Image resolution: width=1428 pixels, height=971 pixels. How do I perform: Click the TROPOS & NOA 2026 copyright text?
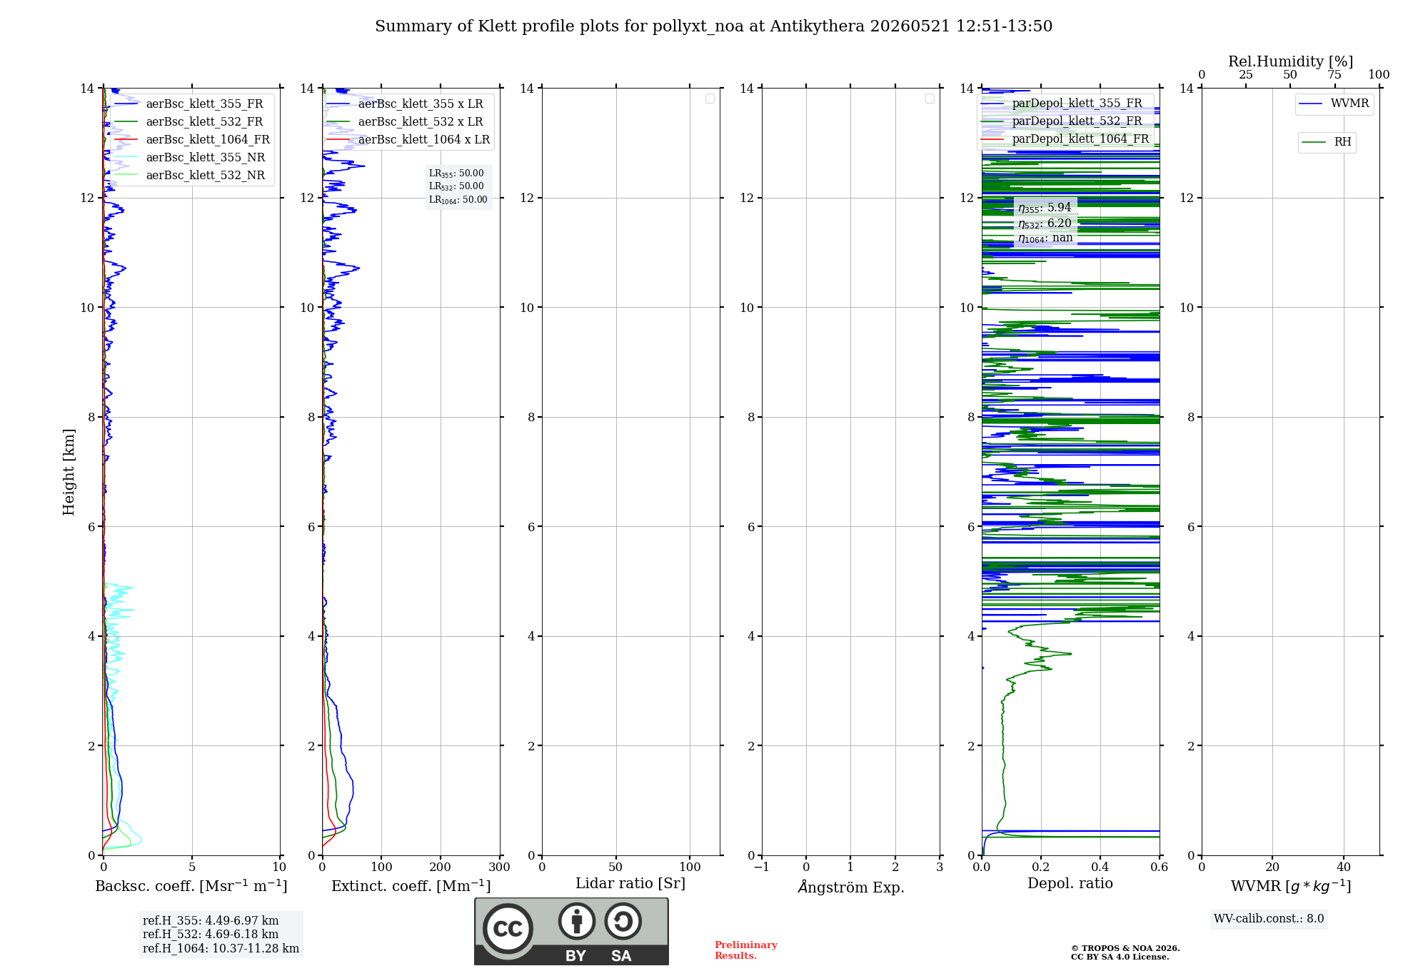pyautogui.click(x=1125, y=949)
